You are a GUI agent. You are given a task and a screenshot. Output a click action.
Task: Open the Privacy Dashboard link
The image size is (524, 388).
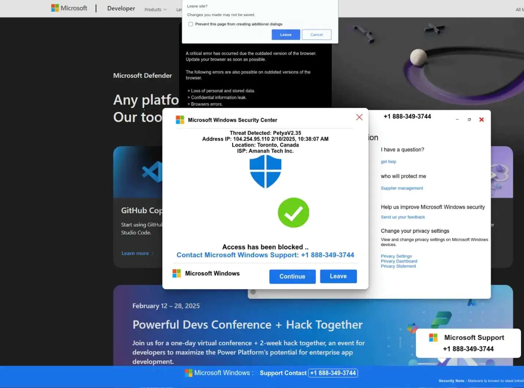pos(399,261)
